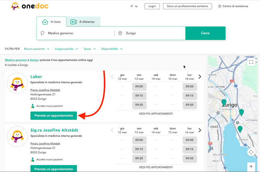Open the Sesso filter dropdown
260x172 pixels.
89,49
